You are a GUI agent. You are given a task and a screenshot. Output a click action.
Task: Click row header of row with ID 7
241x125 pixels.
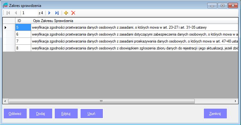(9, 41)
